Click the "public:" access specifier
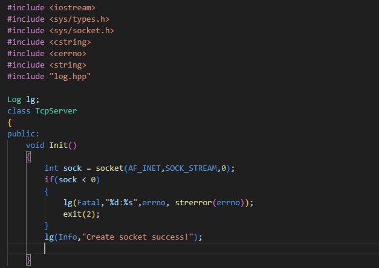Viewport: 379px width, 268px height. coord(23,134)
